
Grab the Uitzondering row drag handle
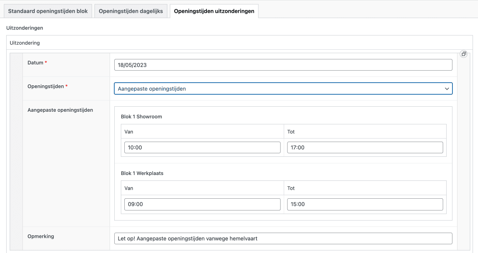click(16, 151)
